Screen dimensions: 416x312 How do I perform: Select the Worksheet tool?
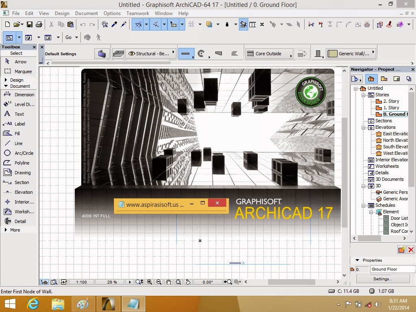tap(19, 212)
